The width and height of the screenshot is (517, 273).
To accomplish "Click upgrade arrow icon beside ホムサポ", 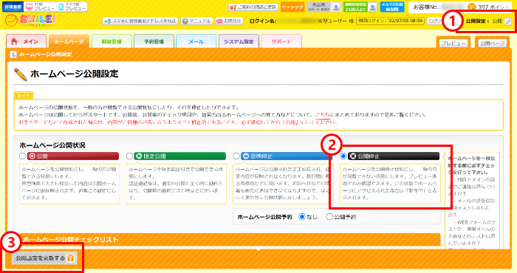I will (x=335, y=7).
